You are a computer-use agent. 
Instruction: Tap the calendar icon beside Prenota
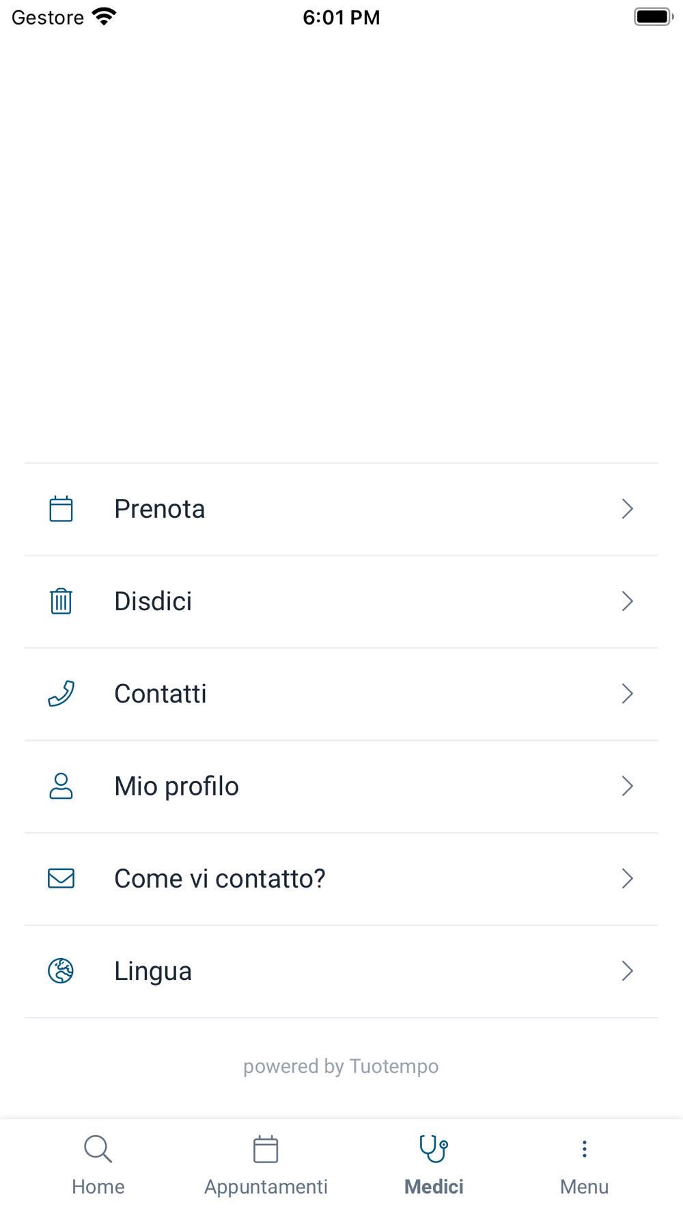point(61,509)
